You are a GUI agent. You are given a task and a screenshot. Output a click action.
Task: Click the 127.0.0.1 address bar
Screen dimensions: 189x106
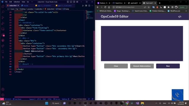128,7
